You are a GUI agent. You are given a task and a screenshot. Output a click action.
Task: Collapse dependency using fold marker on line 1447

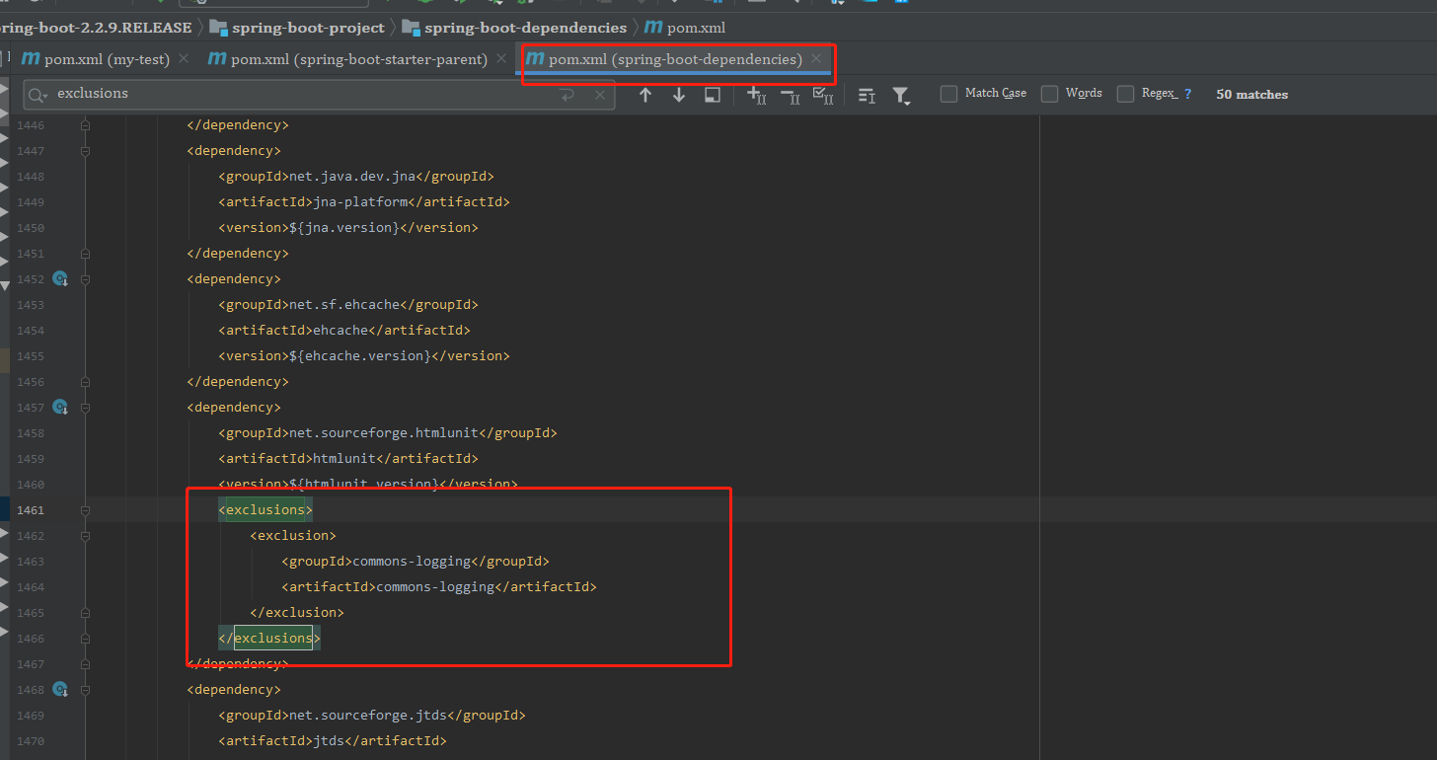click(85, 151)
